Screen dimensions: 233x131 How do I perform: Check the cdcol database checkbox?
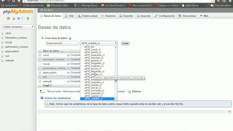40,55
